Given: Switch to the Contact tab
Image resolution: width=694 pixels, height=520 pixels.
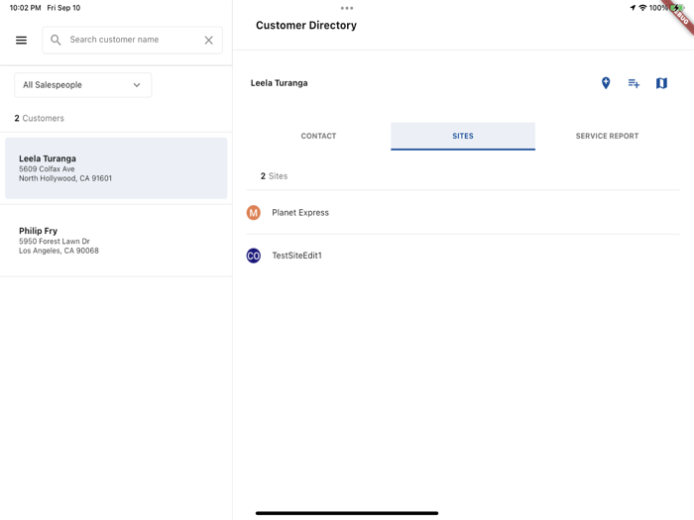Looking at the screenshot, I should point(318,136).
